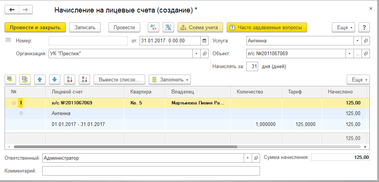Open the Организация dropdown arrow
Viewport: 379px width, 182px height.
point(196,54)
